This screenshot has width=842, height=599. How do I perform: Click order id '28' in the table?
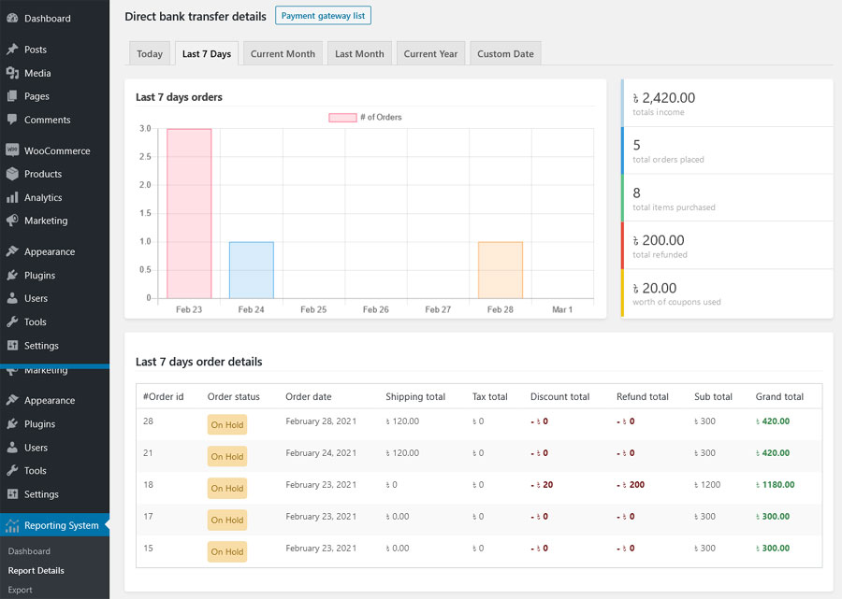tap(148, 421)
